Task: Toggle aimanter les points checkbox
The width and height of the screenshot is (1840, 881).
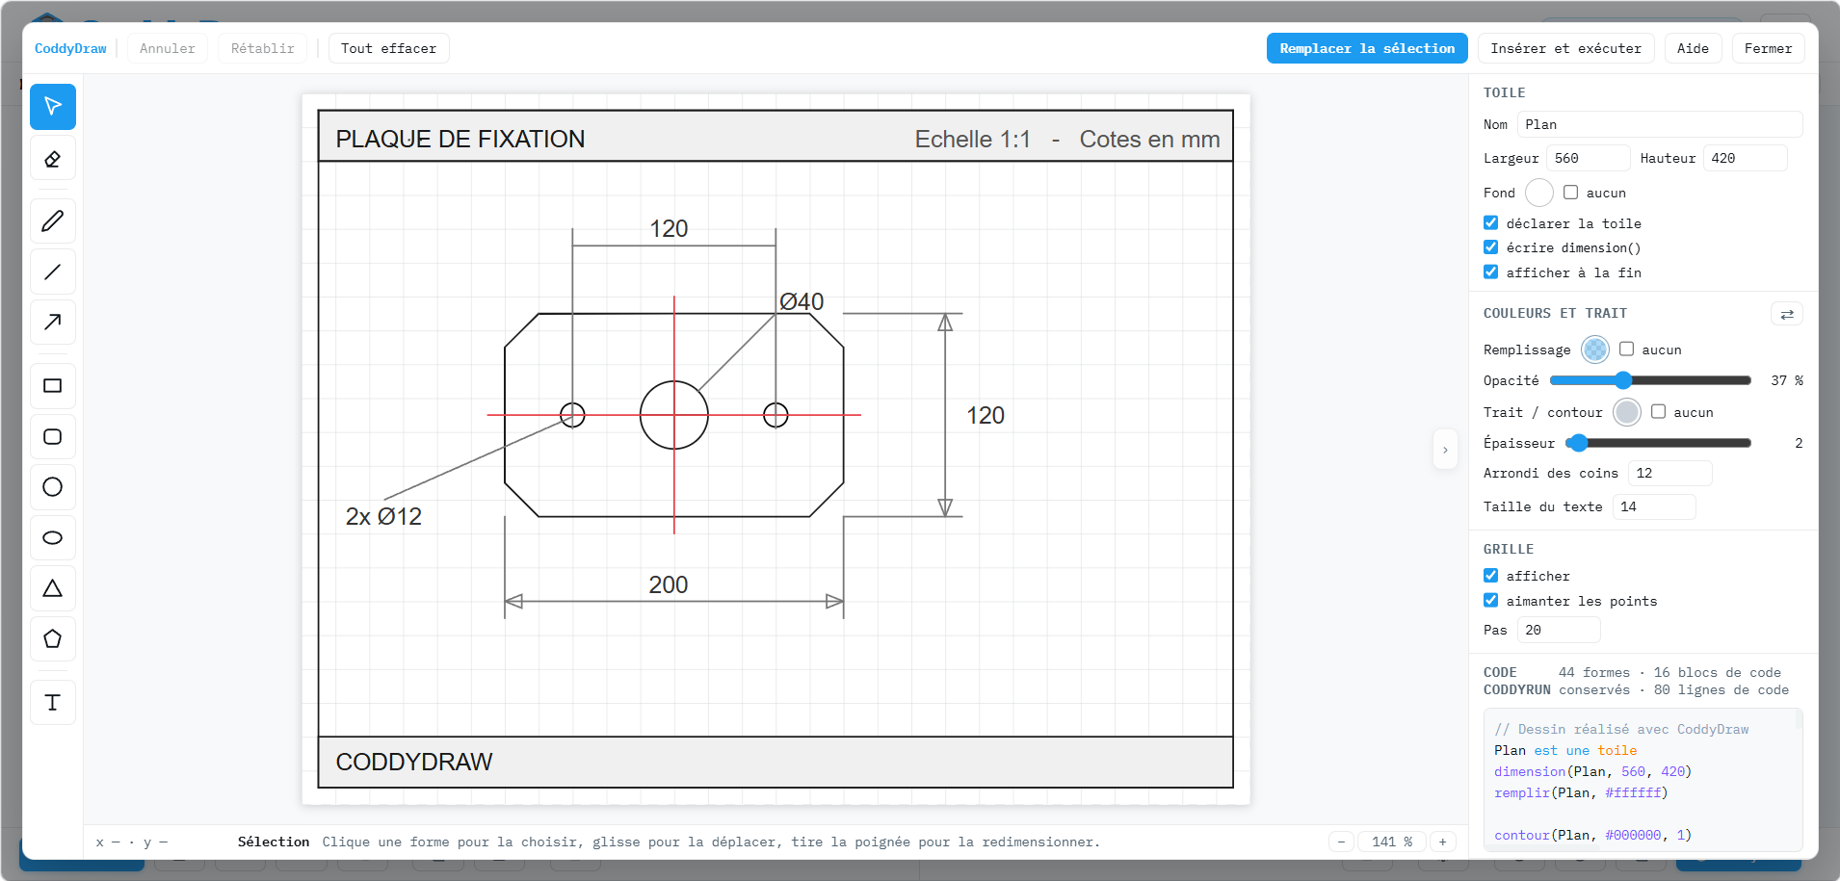Action: click(1491, 601)
